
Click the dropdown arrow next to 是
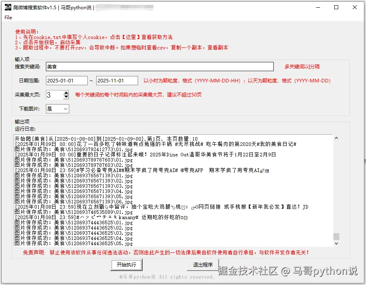tap(66, 109)
